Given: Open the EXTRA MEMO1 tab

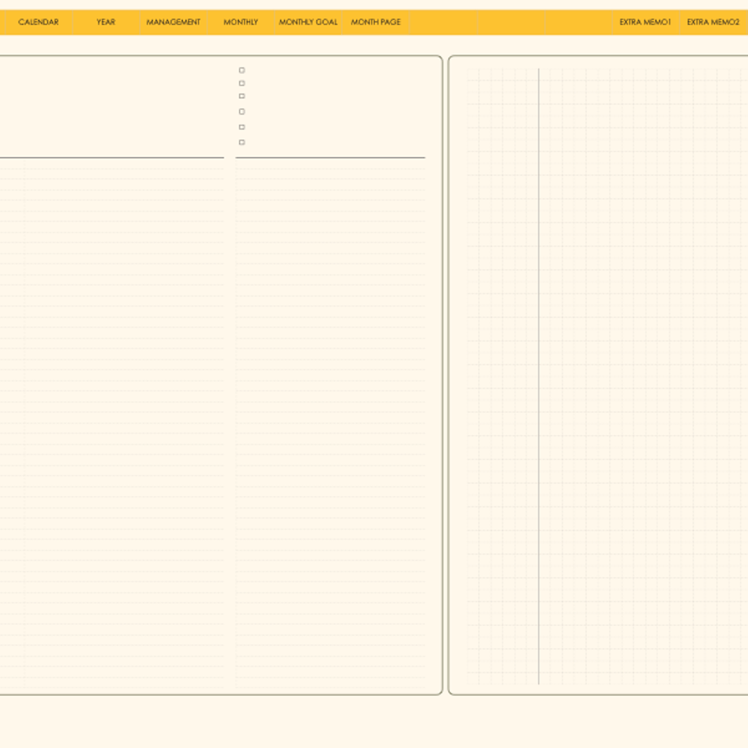Looking at the screenshot, I should pyautogui.click(x=646, y=22).
